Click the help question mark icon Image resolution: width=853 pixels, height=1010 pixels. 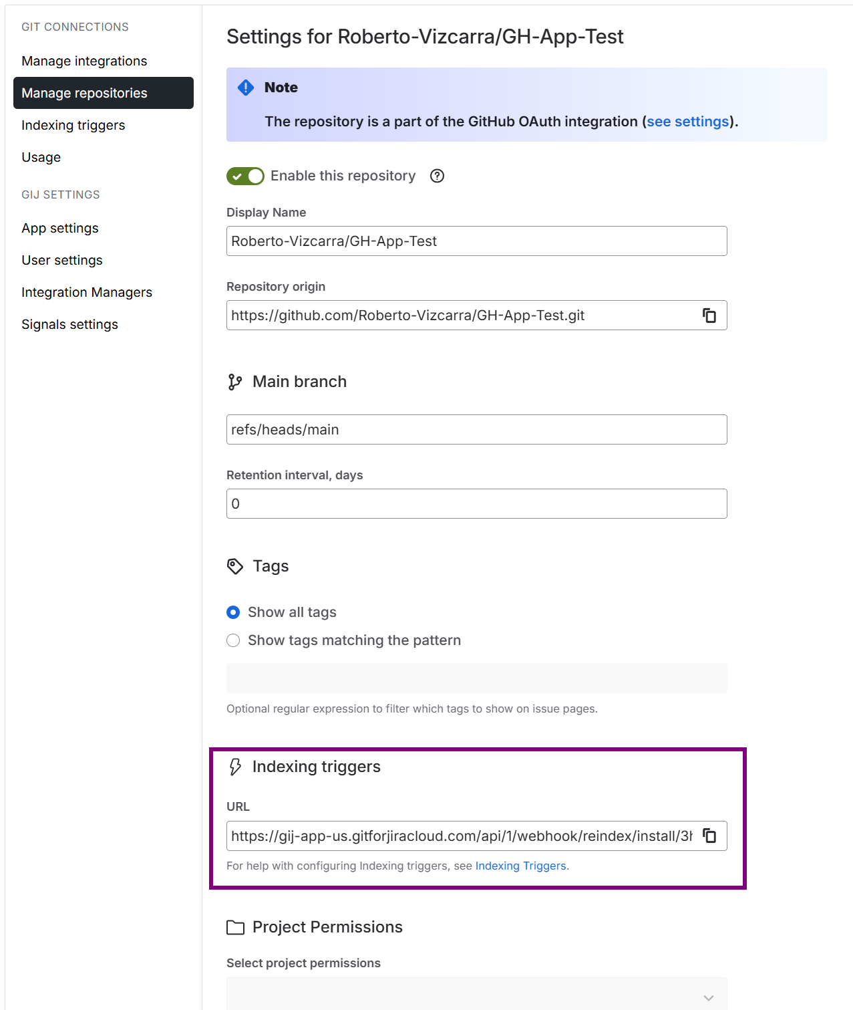click(x=437, y=176)
